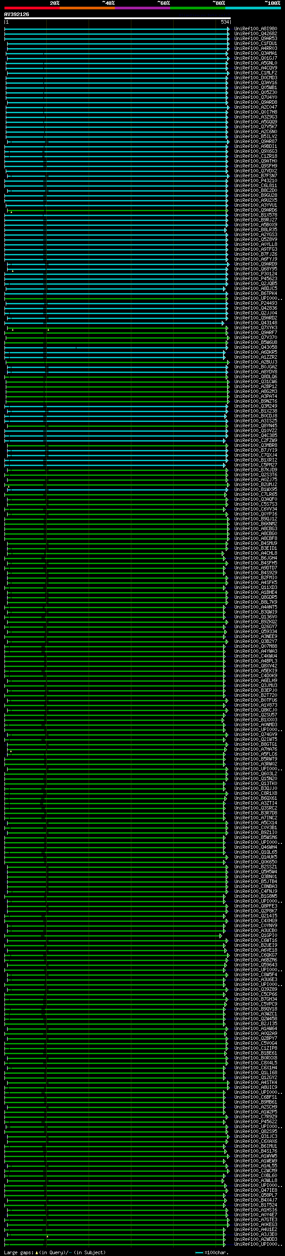Viewport: 285px width, 1256px height.
Task: Select the UniRef100_C4KWU4 label
Action: [x=255, y=656]
